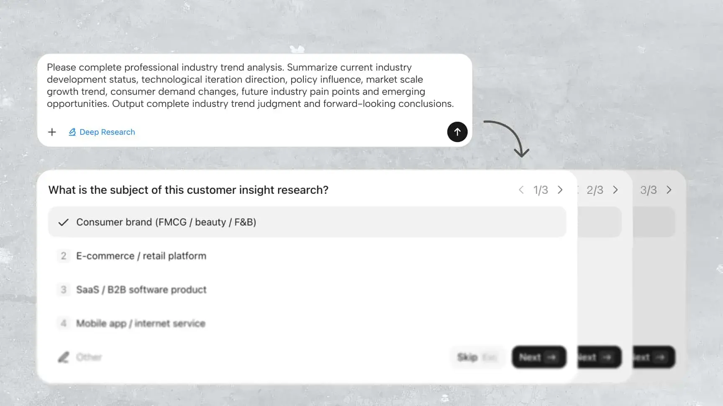Click the Deep Research flask icon
723x406 pixels.
(x=72, y=132)
